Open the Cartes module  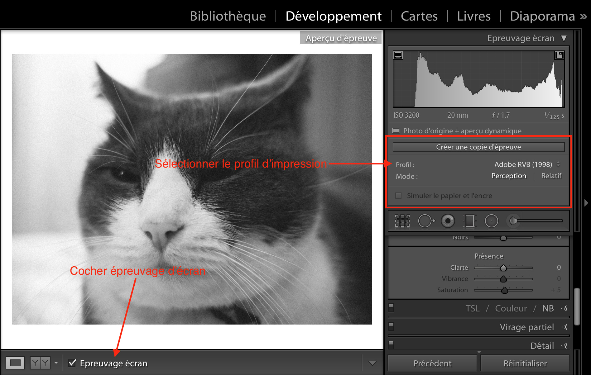click(x=419, y=16)
